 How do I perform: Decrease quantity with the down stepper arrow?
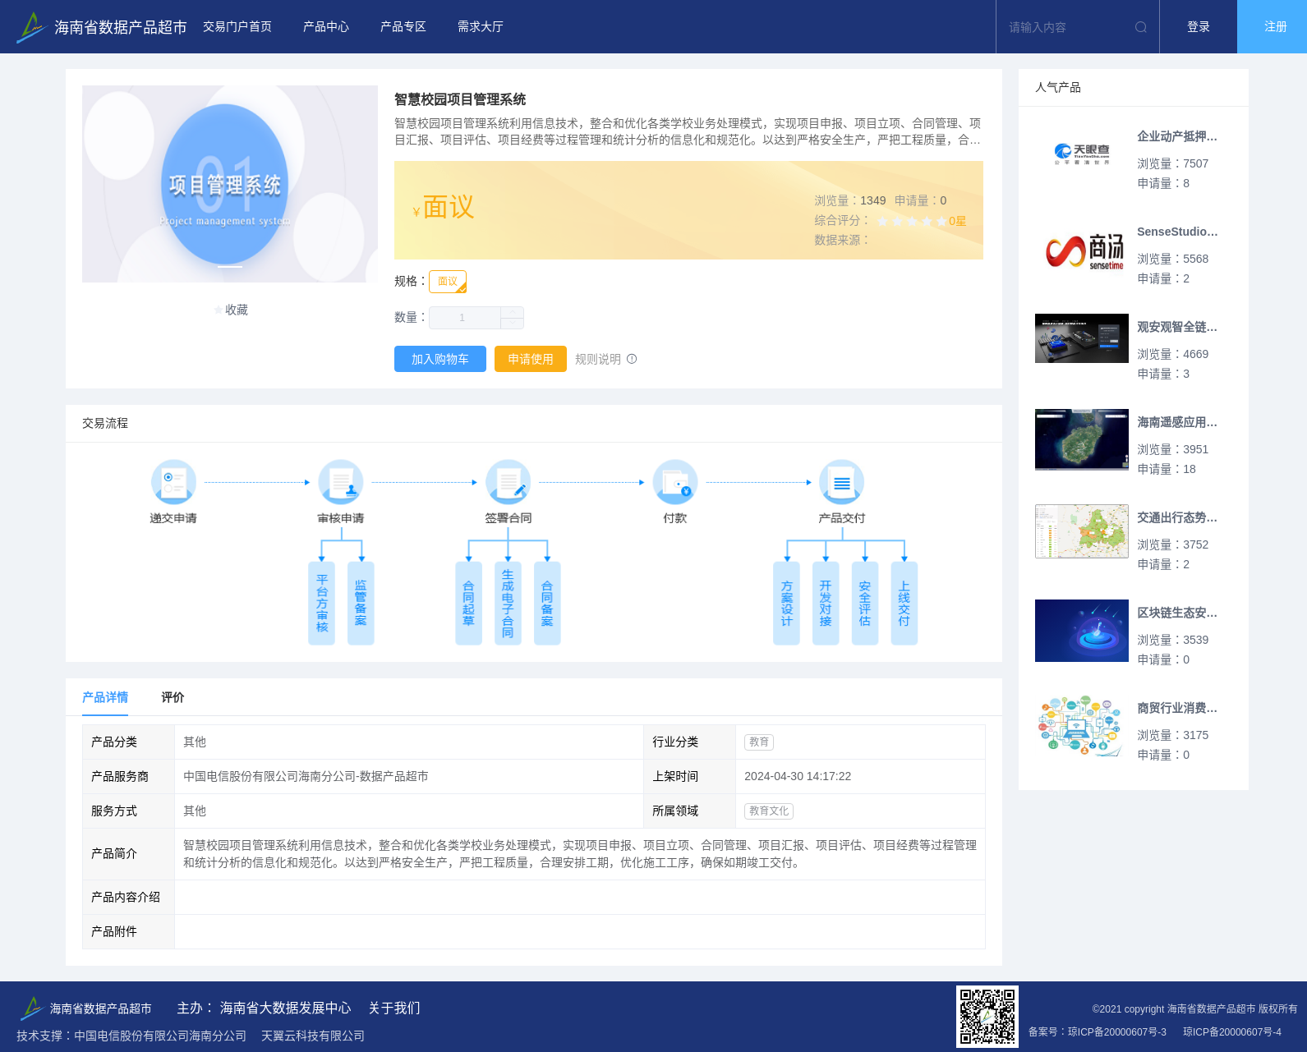[512, 324]
